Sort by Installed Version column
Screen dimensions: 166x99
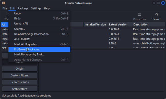(96, 24)
